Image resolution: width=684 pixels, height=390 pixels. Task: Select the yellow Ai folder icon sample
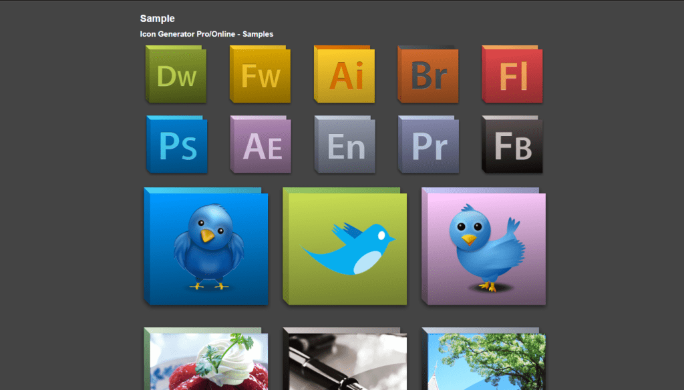pos(344,75)
